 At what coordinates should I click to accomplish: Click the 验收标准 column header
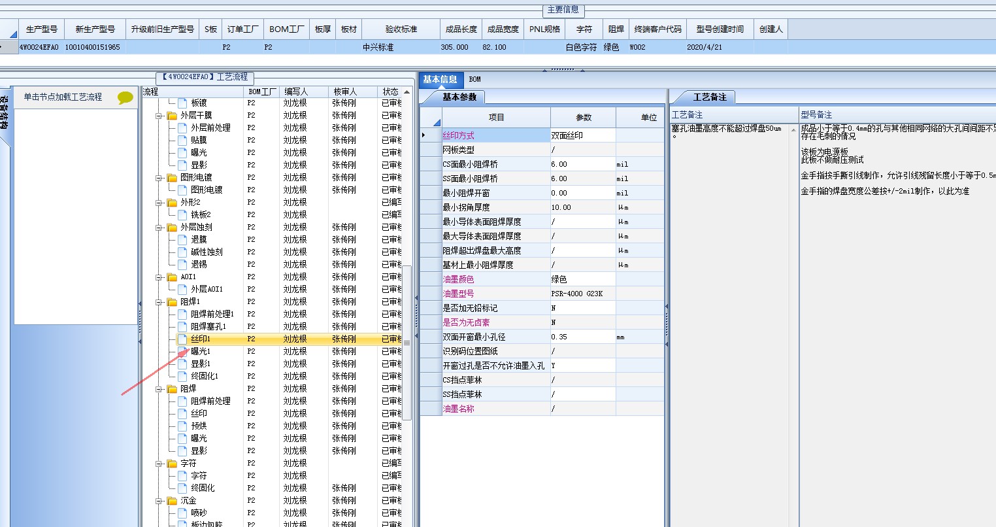(x=401, y=29)
